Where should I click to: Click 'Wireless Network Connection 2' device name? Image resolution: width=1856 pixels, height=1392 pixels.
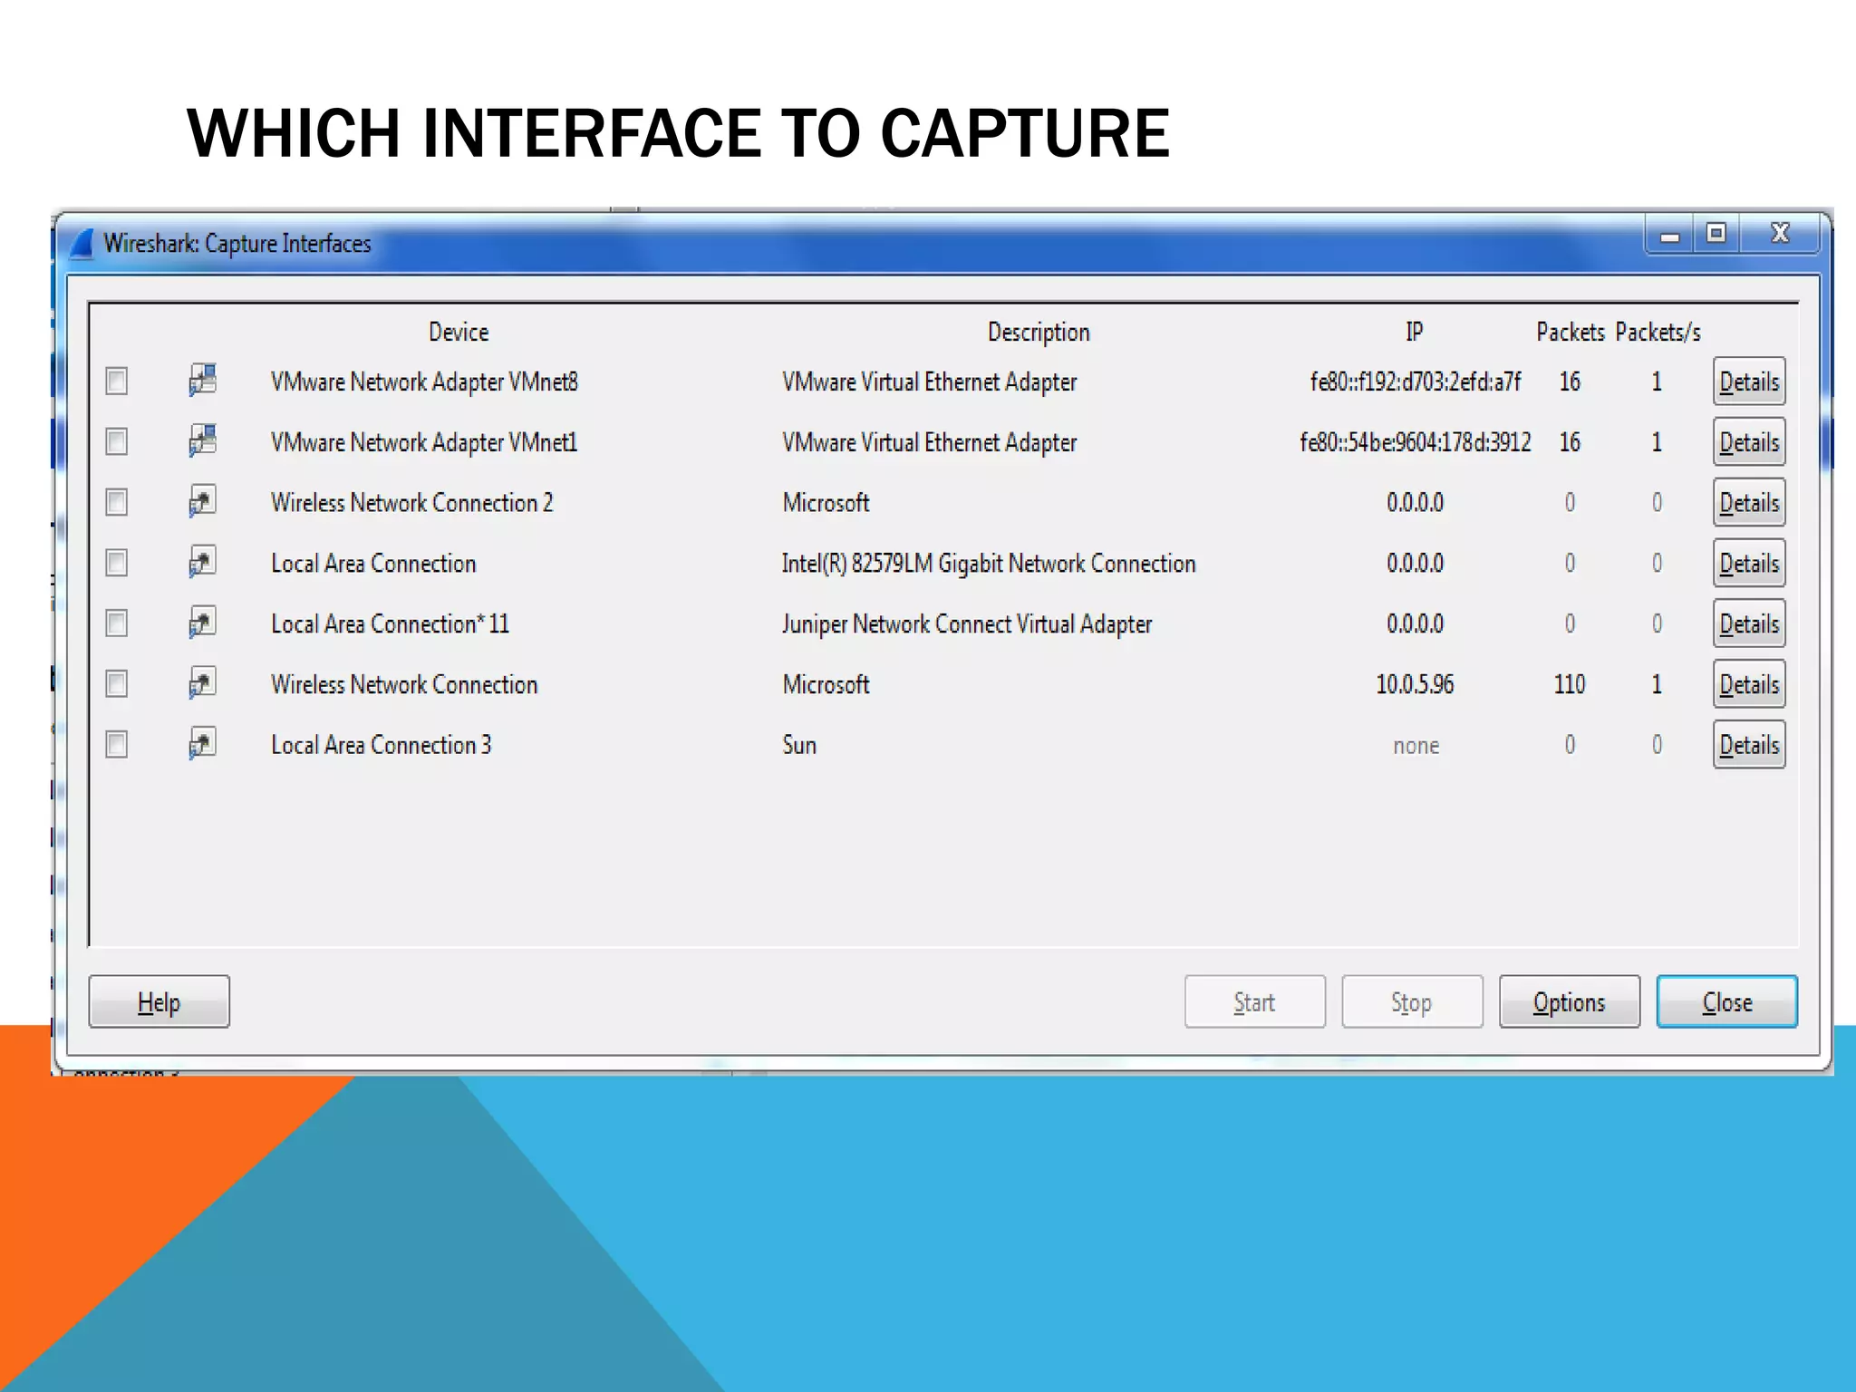[411, 503]
